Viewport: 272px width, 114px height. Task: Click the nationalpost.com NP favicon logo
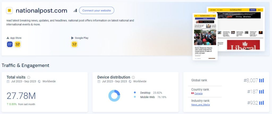pyautogui.click(x=9, y=10)
